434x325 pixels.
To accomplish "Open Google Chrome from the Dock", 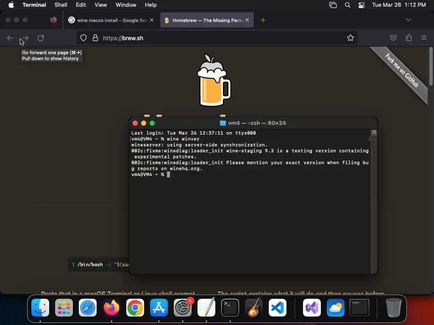I will 135,308.
